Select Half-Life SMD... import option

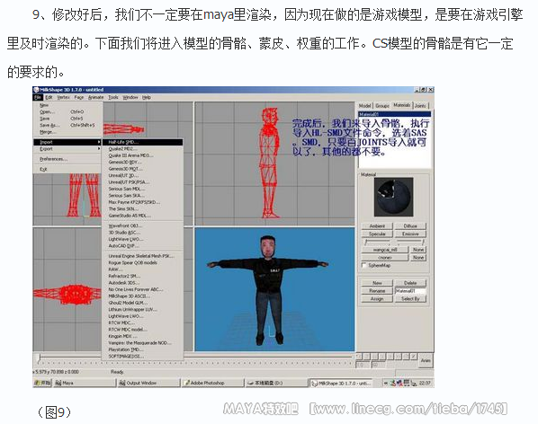[143, 142]
